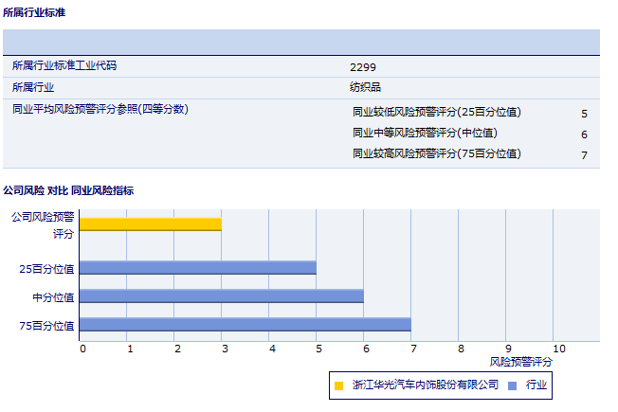Click the blue 75百分位值 bar in chart
The width and height of the screenshot is (618, 412).
[x=245, y=325]
